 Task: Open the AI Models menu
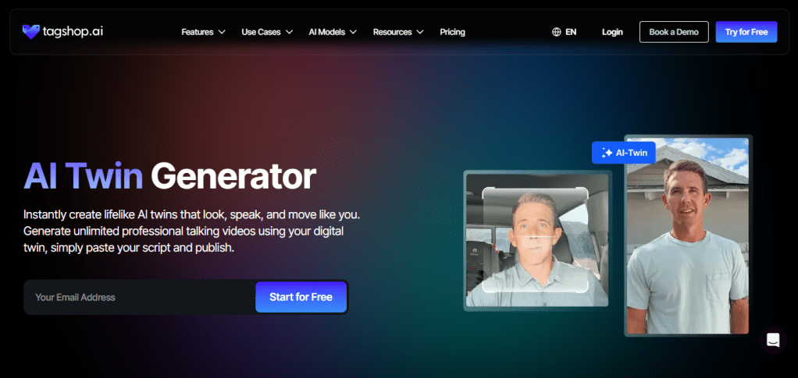(333, 32)
